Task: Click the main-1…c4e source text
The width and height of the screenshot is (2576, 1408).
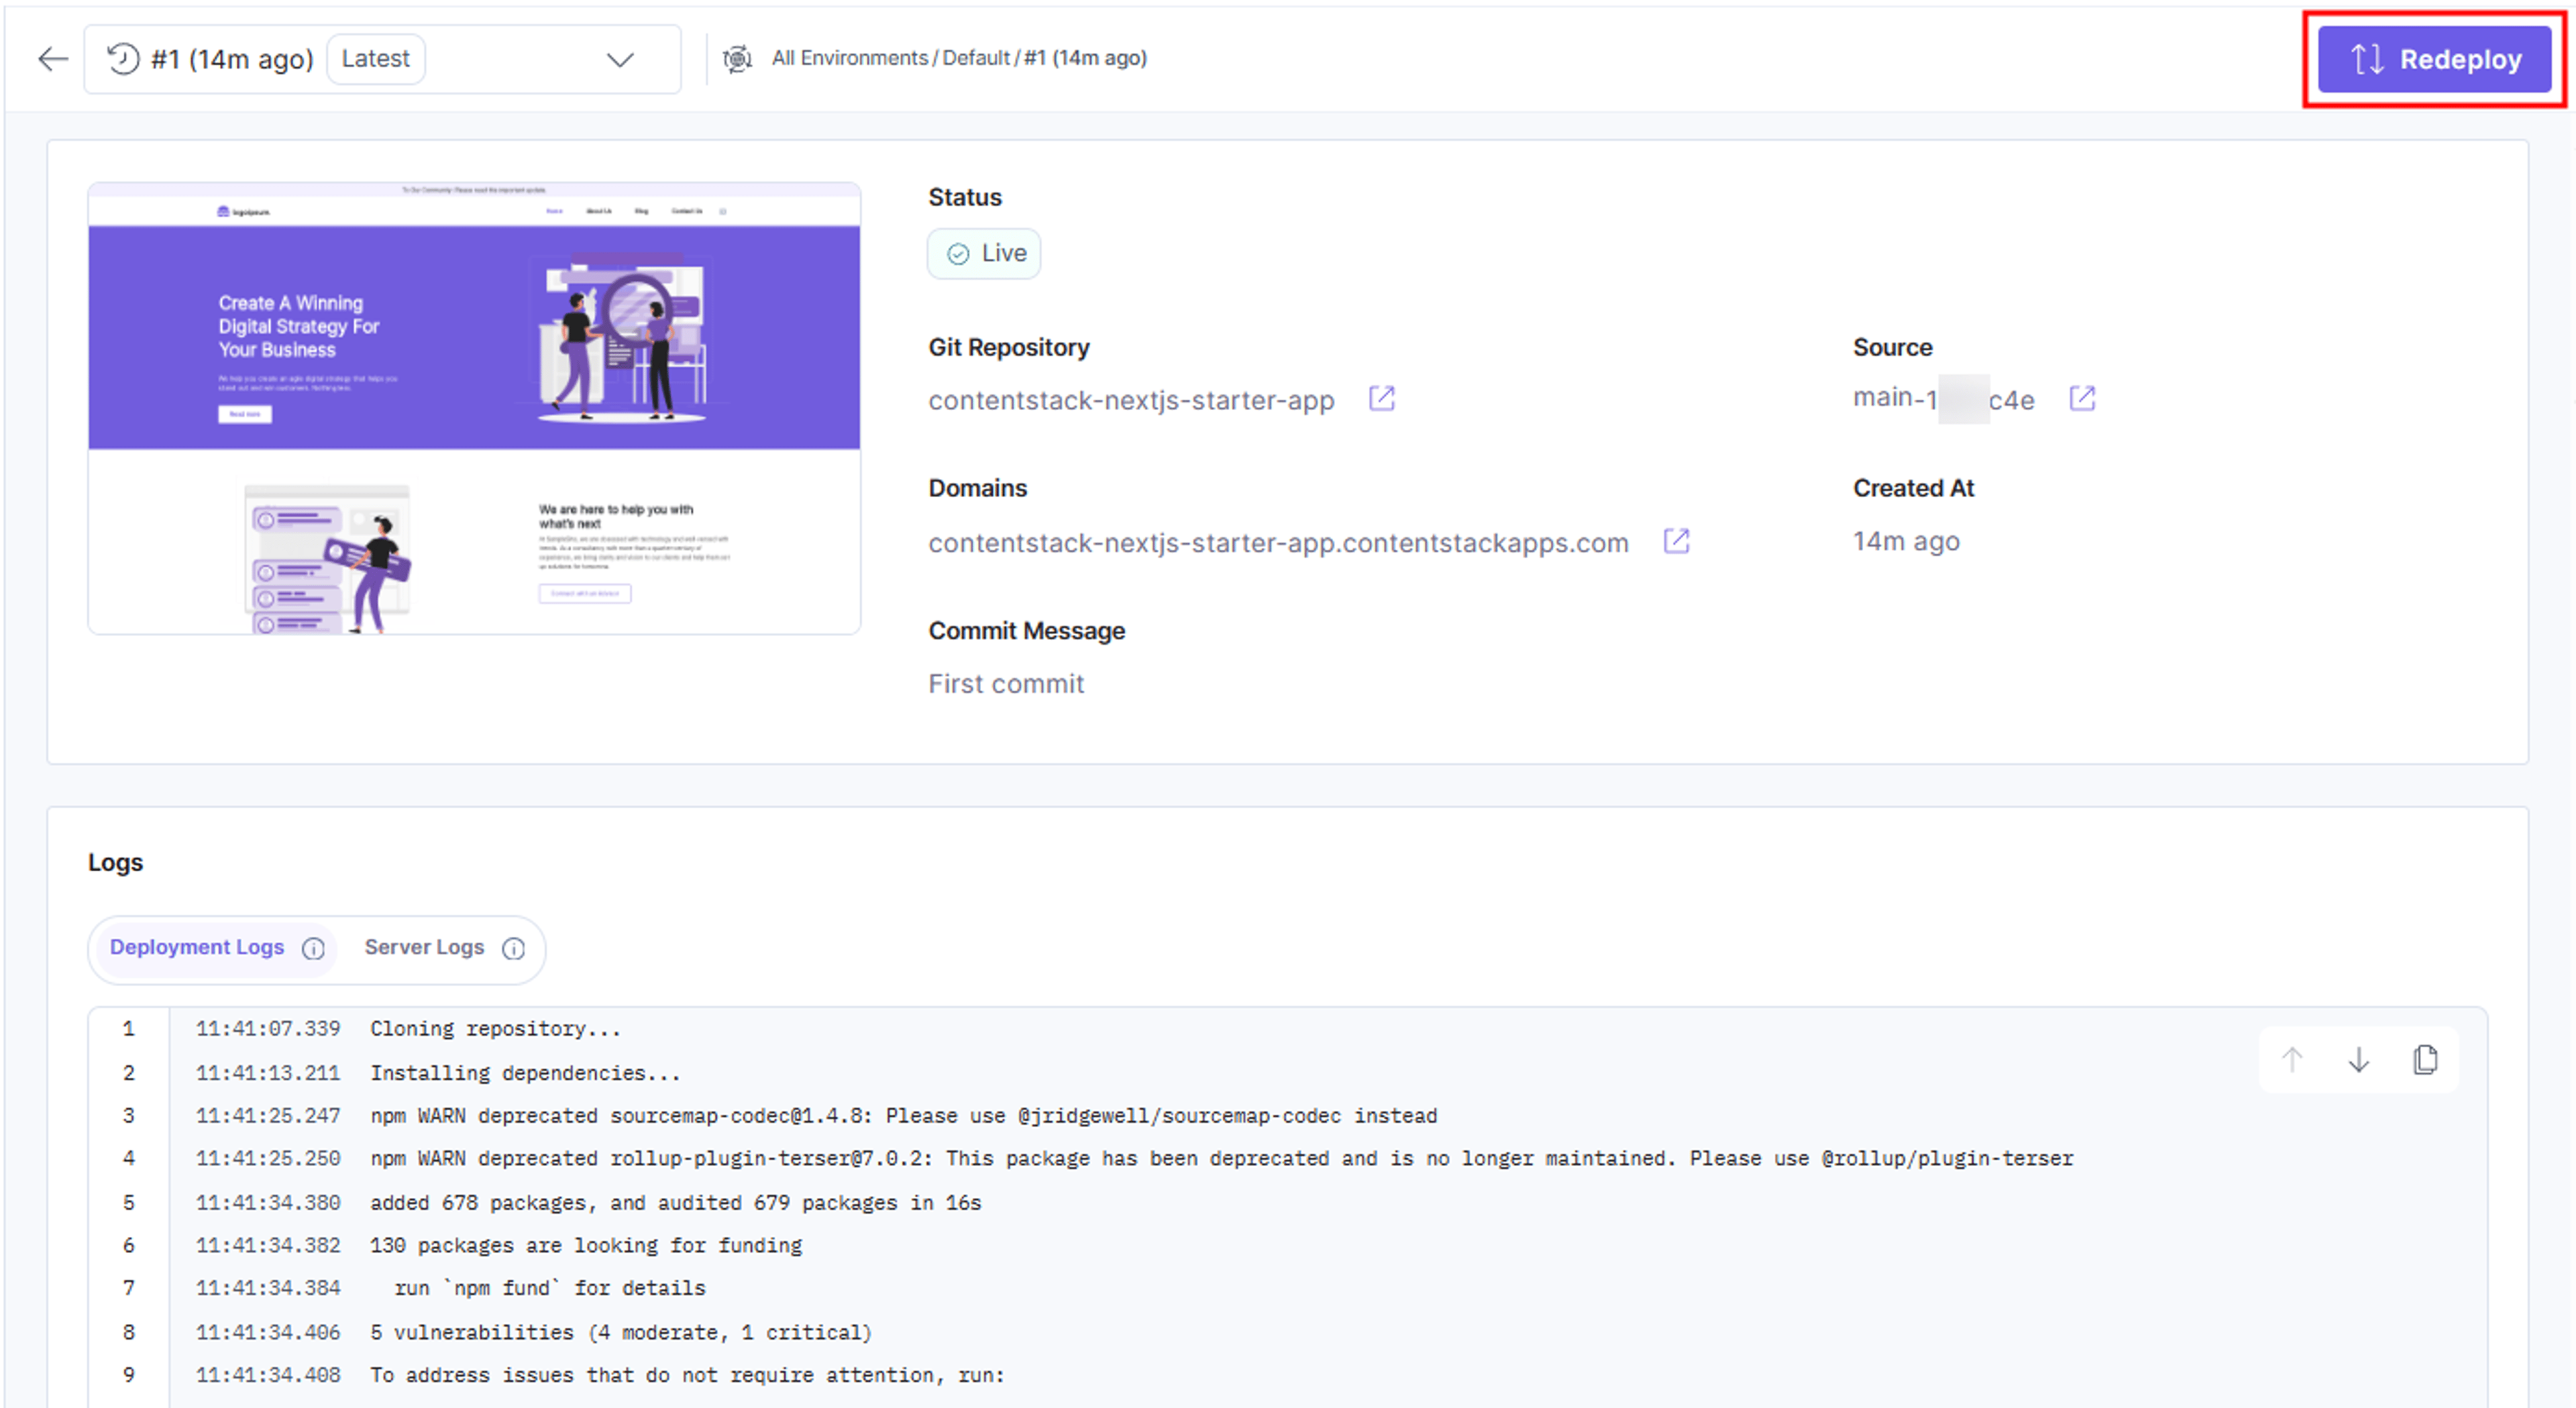Action: [x=1943, y=399]
